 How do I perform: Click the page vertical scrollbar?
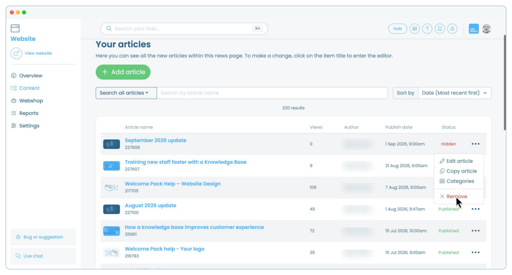(x=504, y=83)
